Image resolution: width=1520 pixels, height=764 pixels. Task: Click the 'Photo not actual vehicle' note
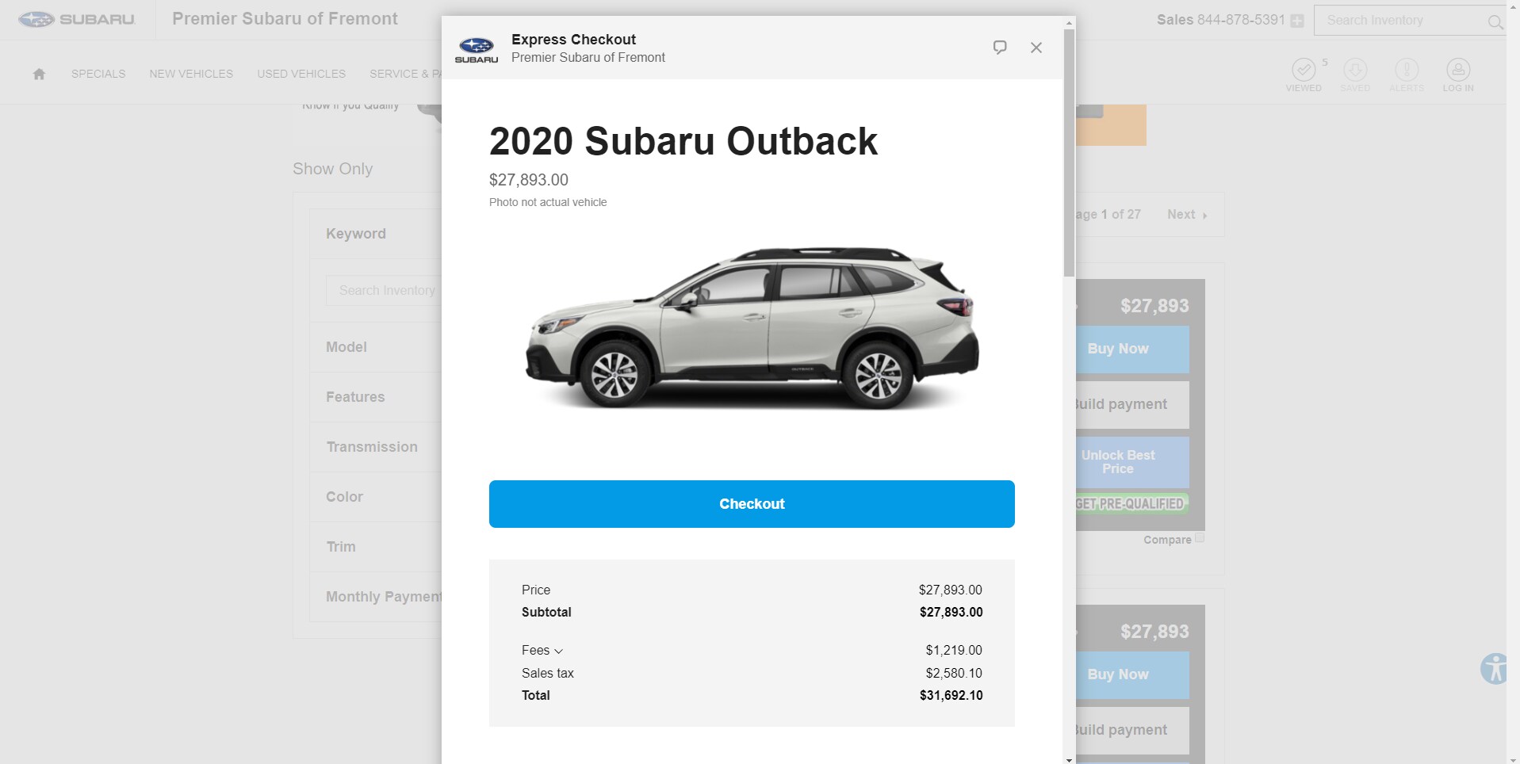pos(548,203)
